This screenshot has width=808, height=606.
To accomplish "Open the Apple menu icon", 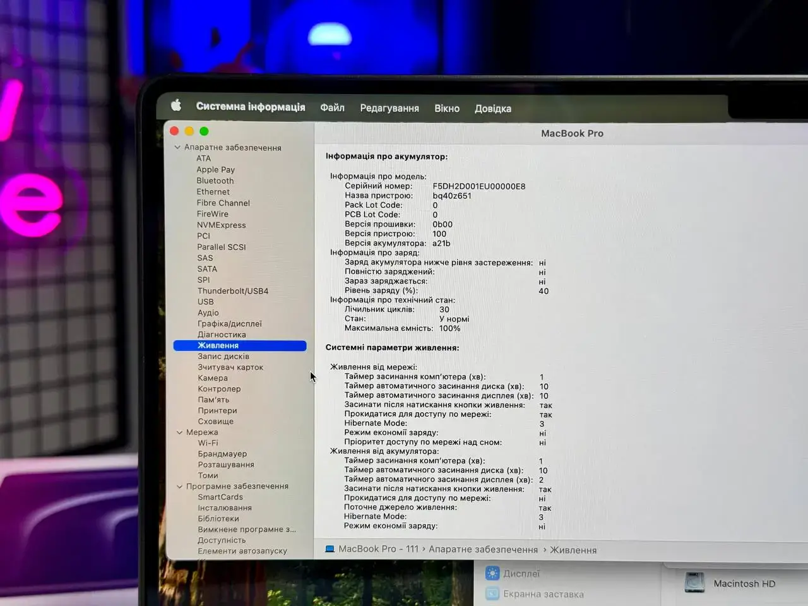I will point(176,105).
